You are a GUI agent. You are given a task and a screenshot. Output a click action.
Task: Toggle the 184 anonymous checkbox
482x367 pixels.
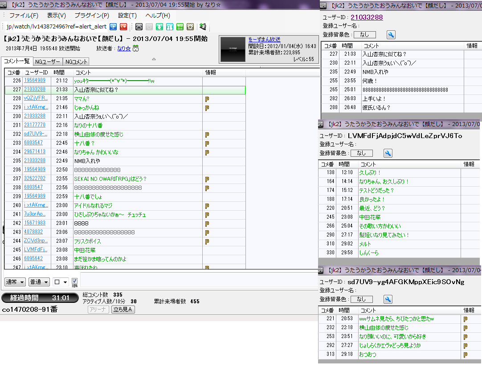[74, 281]
